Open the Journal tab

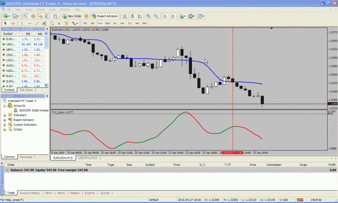[x=104, y=193]
